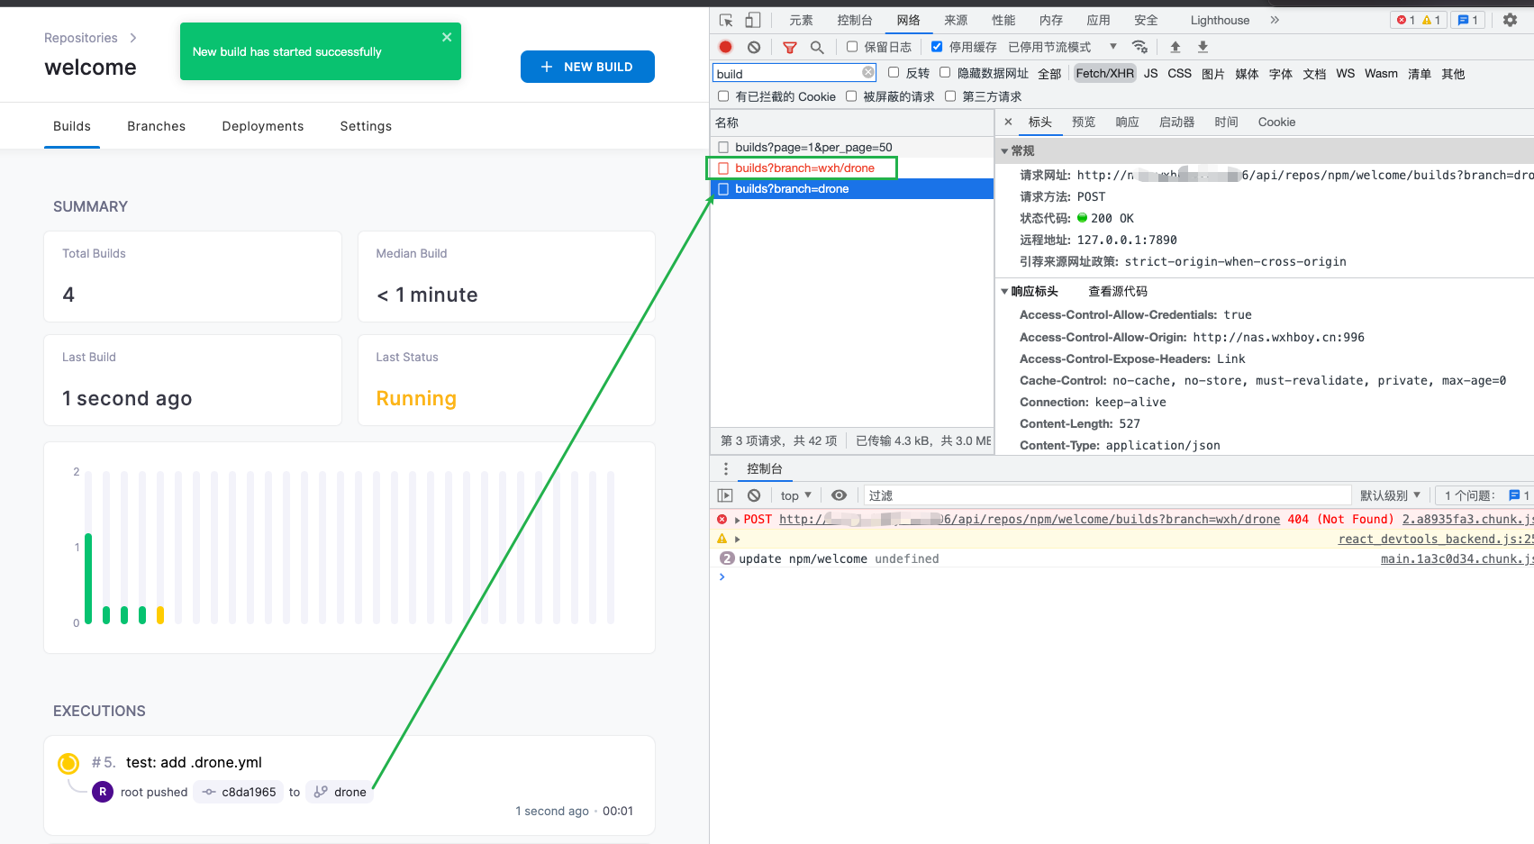Open the DevTools settings gear
This screenshot has width=1534, height=844.
click(1510, 20)
